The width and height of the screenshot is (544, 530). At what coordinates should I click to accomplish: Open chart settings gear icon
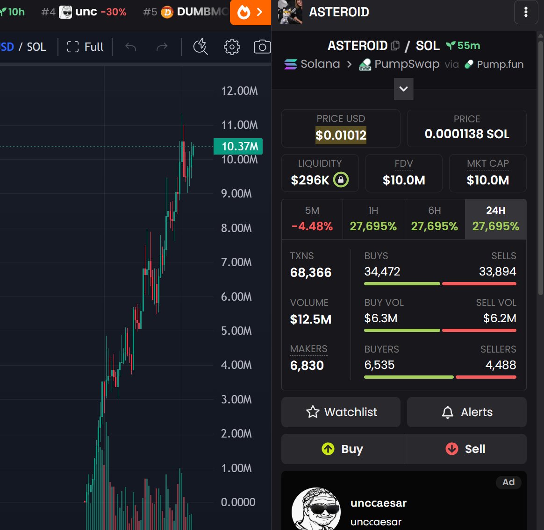click(x=231, y=47)
